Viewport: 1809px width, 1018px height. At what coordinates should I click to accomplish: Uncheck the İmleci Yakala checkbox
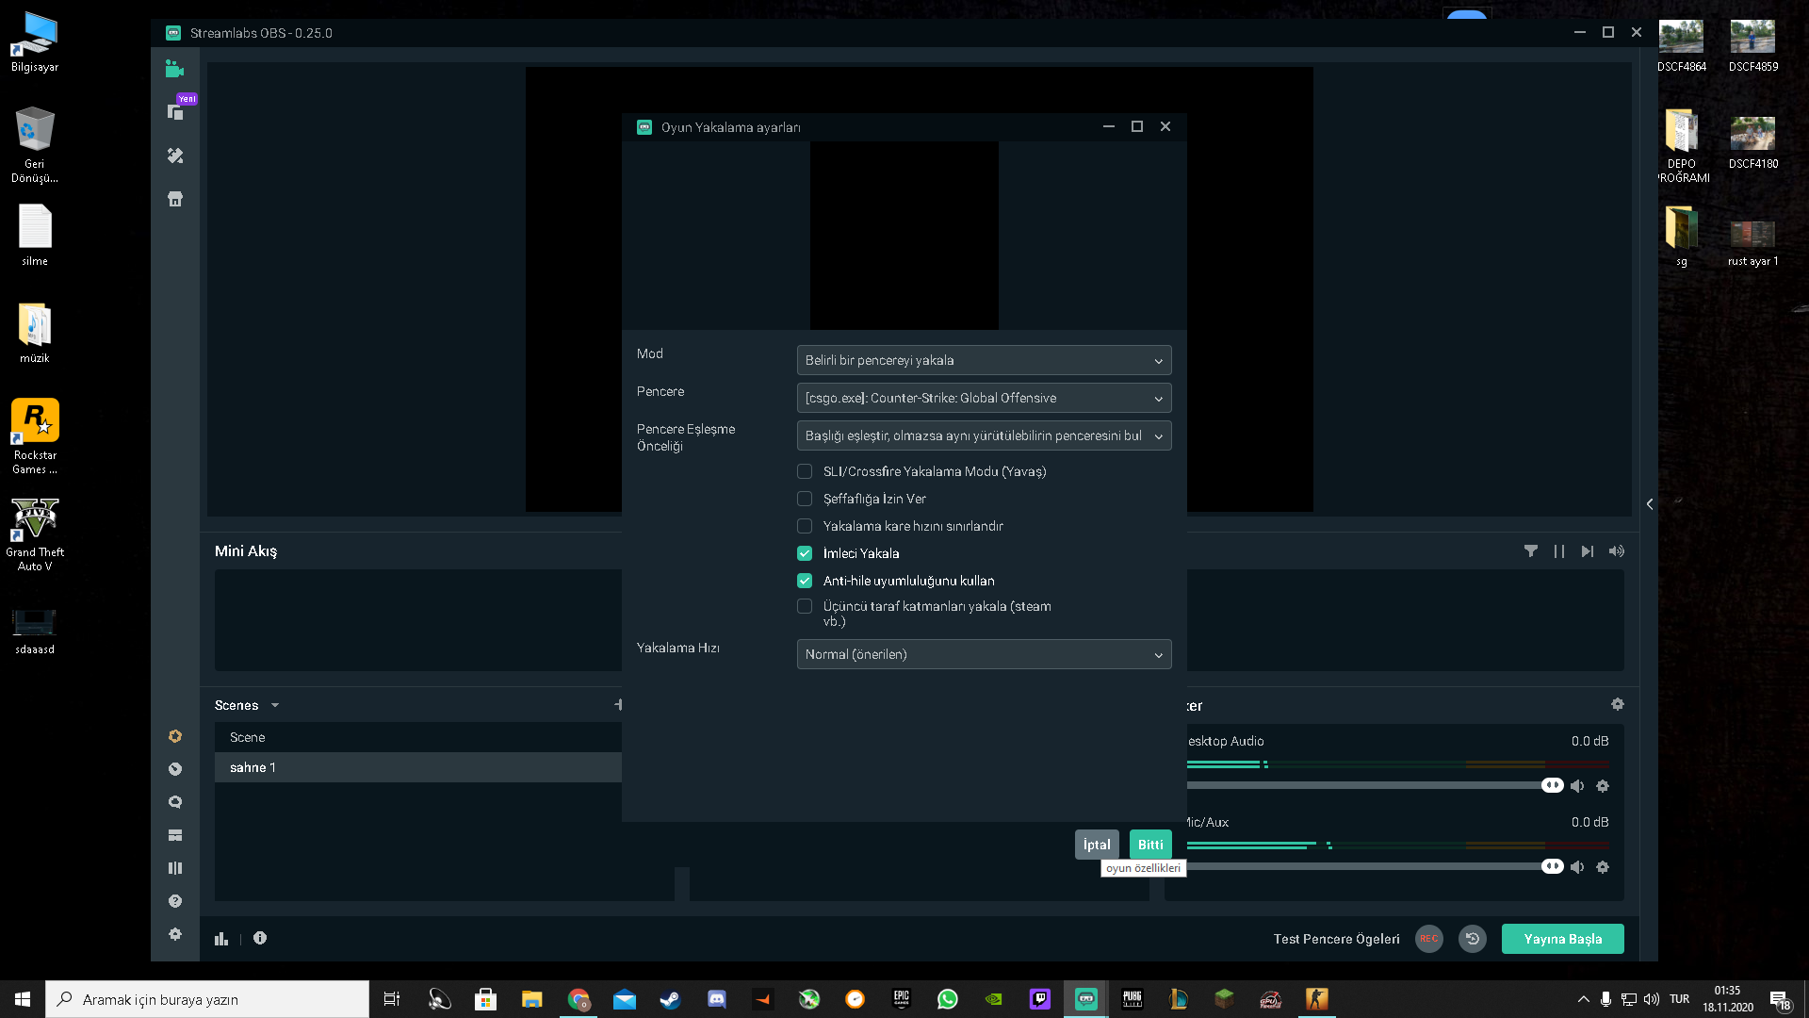[x=805, y=553]
